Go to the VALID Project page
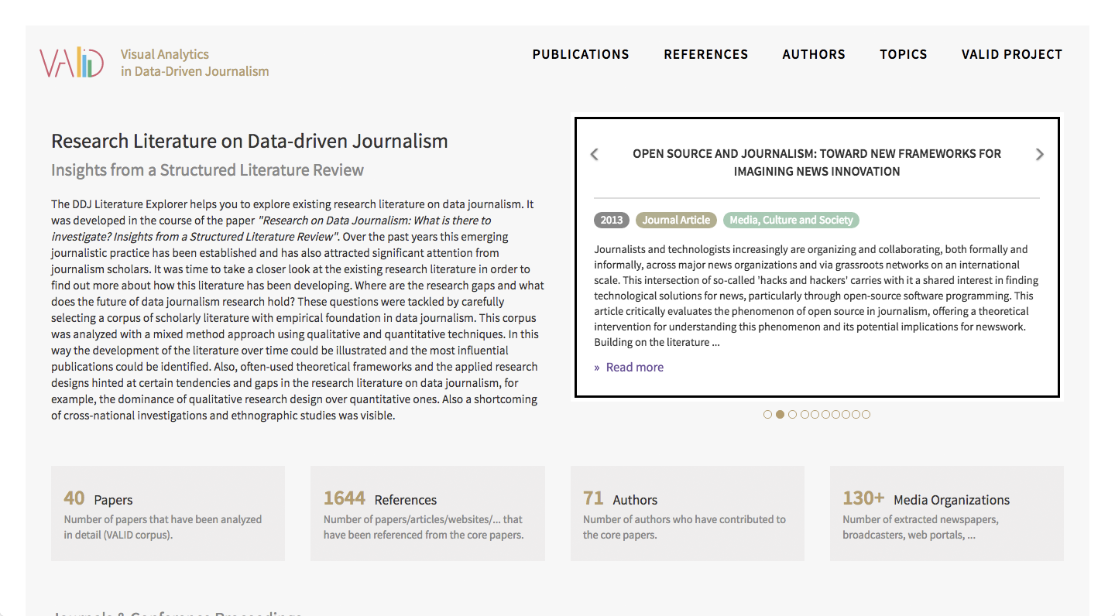 pyautogui.click(x=1011, y=54)
